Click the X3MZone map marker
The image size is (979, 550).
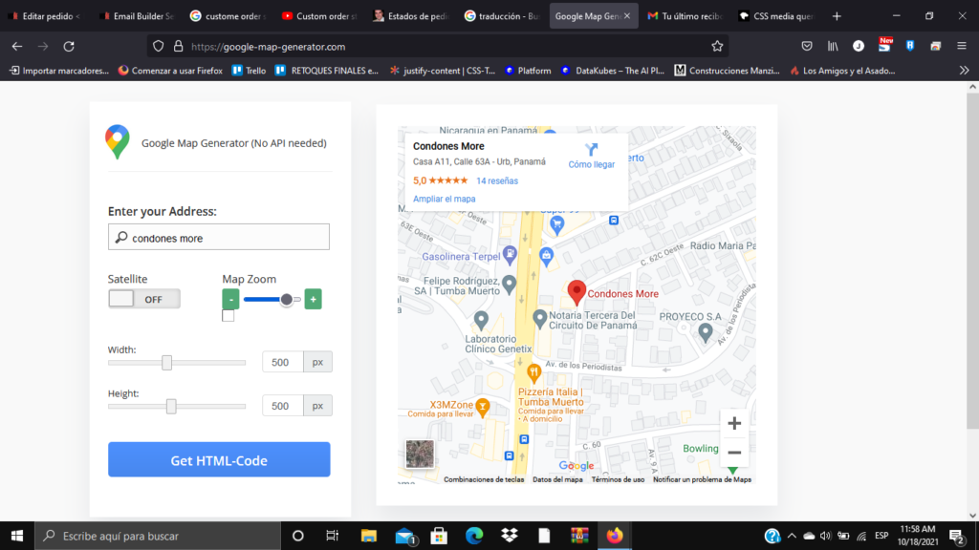coord(482,407)
